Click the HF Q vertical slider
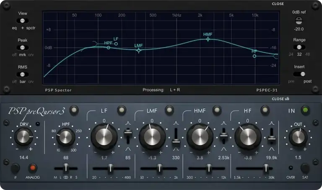Screen dimensions: 322x190 coord(272,136)
